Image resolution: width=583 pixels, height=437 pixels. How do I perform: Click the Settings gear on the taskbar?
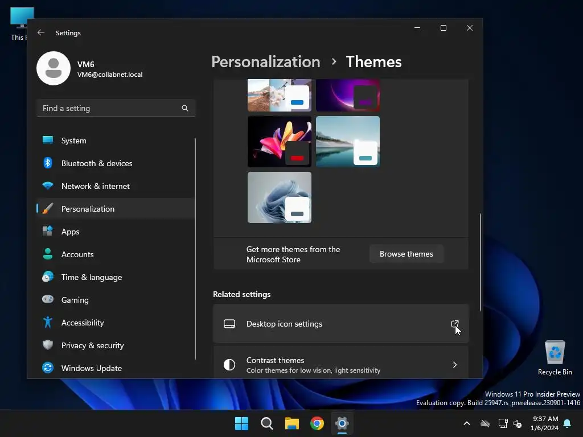[x=342, y=423]
